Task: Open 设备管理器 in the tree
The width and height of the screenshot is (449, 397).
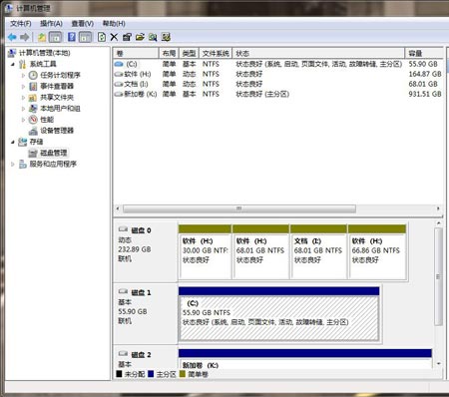Action: tap(57, 131)
